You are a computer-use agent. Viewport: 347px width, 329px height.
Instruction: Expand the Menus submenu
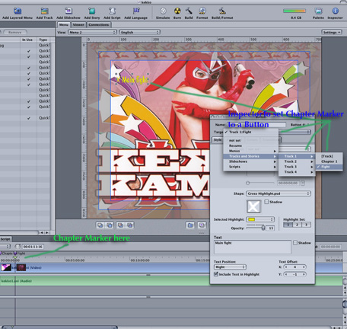coord(251,151)
